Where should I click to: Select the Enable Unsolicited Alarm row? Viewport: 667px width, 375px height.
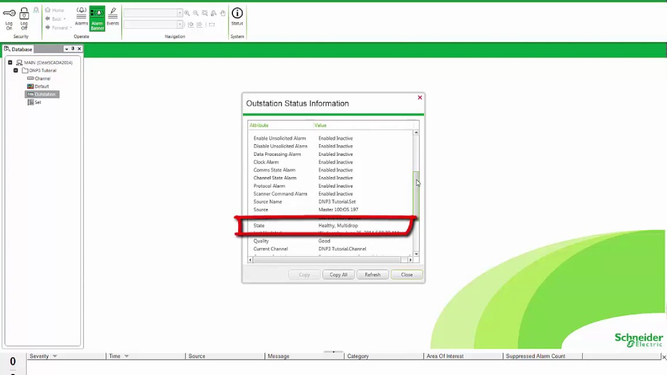tap(330, 138)
